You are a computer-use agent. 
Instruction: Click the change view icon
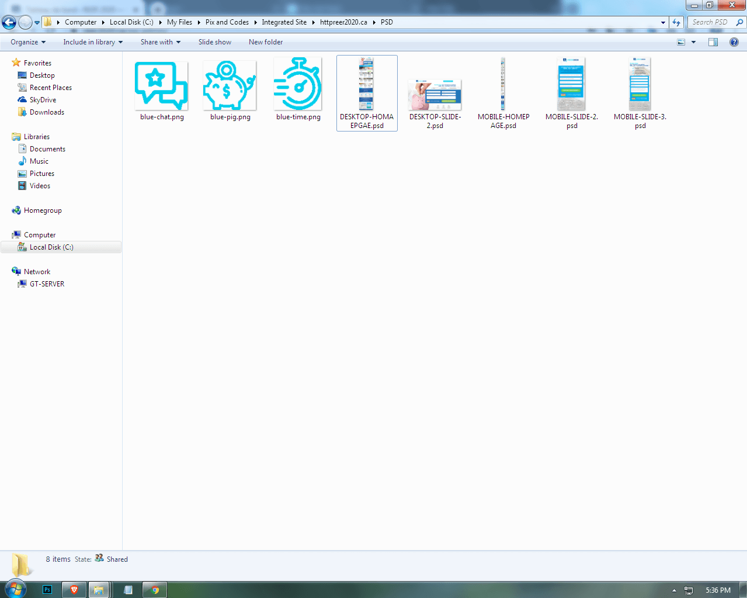[681, 42]
